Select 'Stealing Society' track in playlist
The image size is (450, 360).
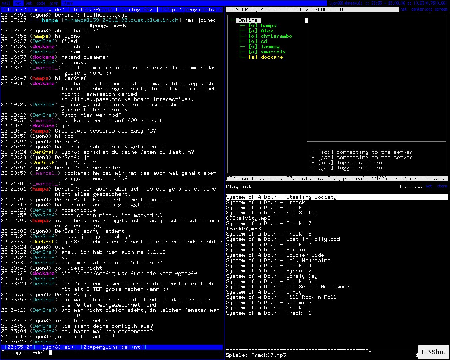281,197
